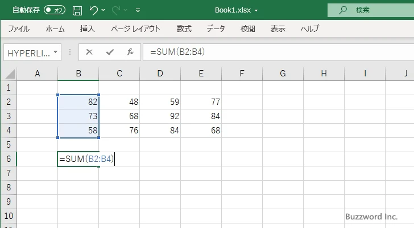Screen dimensions: 414x228
Task: Select row 7 header
Action: coord(9,173)
